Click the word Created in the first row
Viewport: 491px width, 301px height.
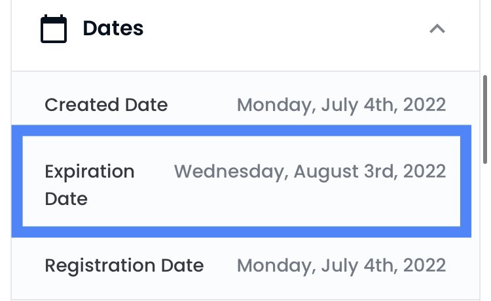82,104
